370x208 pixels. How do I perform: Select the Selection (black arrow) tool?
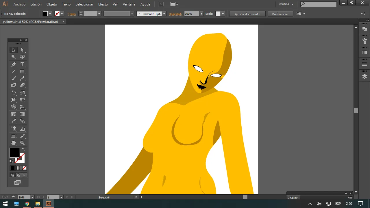(14, 50)
